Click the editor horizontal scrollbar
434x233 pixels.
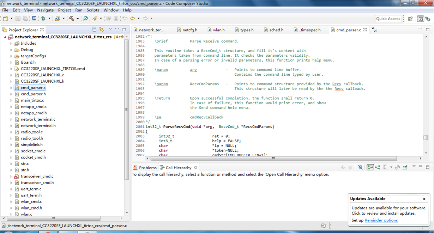pyautogui.click(x=273, y=158)
